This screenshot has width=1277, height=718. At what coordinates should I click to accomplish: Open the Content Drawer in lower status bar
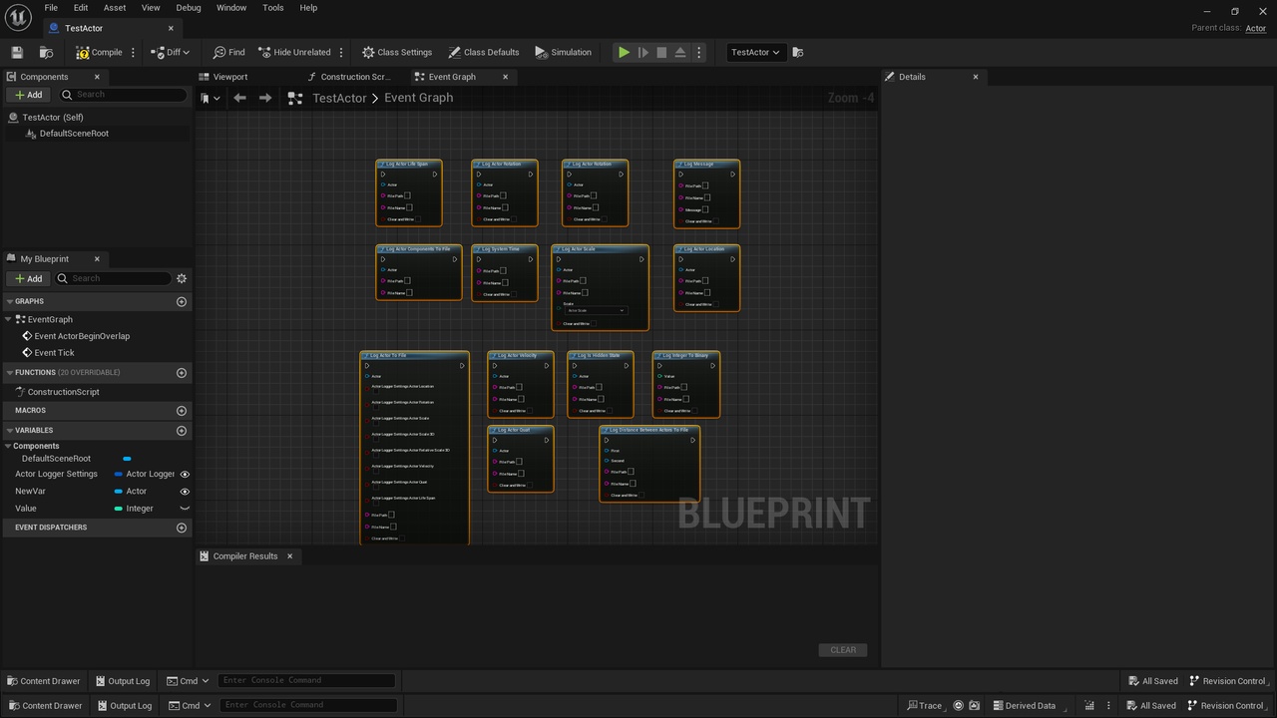[x=44, y=705]
